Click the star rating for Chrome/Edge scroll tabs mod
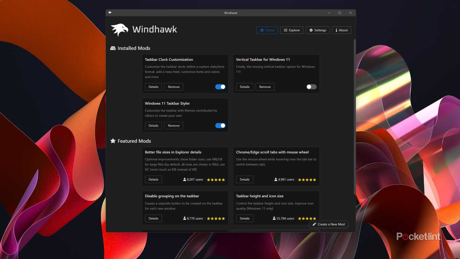Viewport: 460px width, 259px height. [x=307, y=180]
